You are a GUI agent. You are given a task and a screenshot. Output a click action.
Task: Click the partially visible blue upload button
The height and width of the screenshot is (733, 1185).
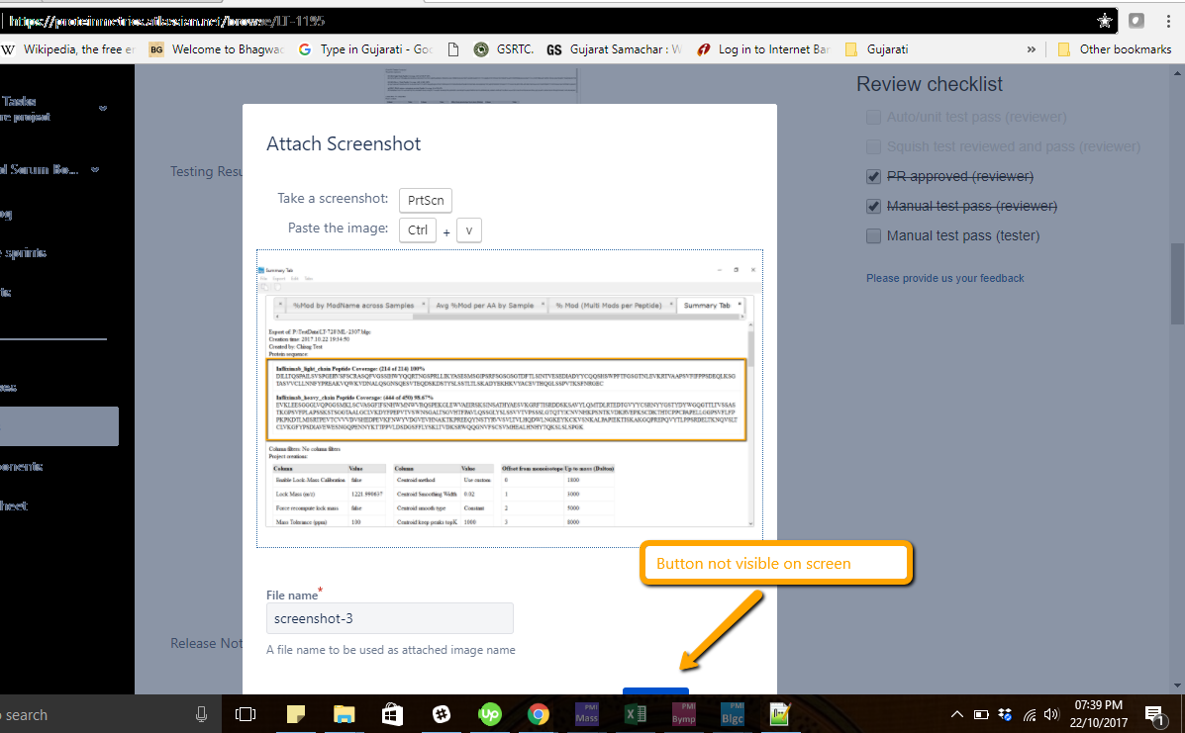pyautogui.click(x=655, y=690)
